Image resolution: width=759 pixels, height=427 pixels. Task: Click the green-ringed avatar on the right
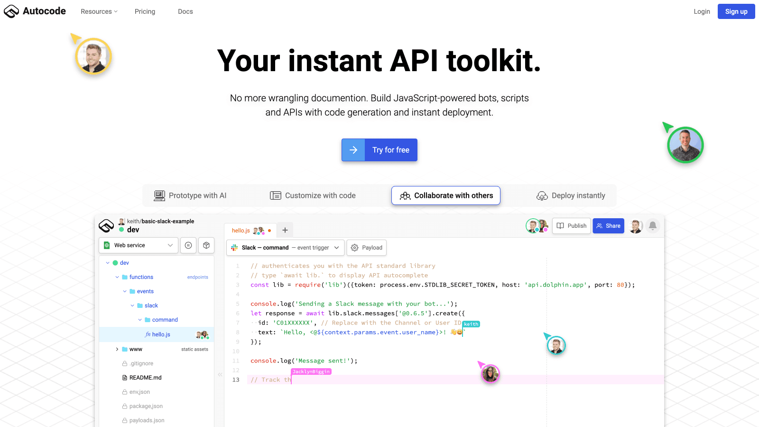pyautogui.click(x=685, y=145)
